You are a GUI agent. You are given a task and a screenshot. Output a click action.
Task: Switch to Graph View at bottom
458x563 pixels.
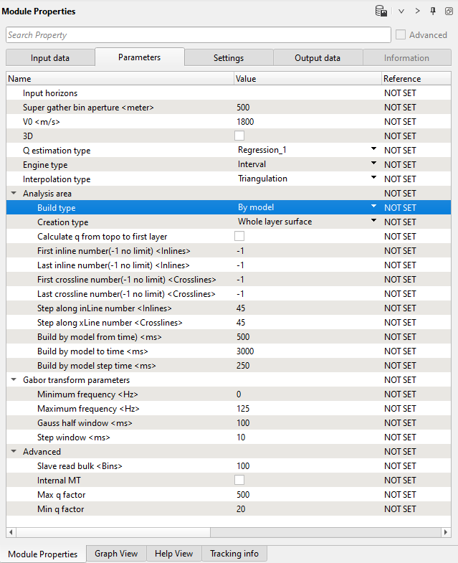coord(116,554)
